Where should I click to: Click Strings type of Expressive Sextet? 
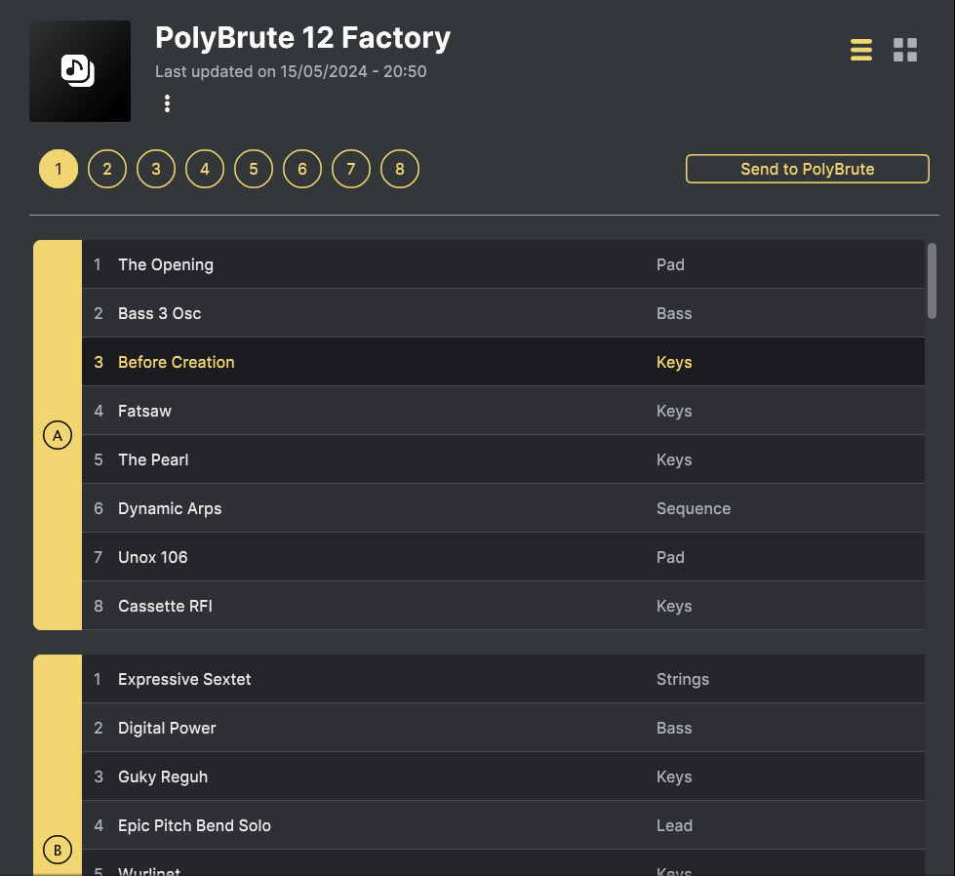(683, 679)
